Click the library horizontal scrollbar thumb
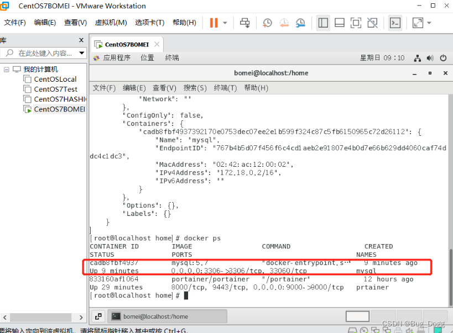The width and height of the screenshot is (453, 333). (x=40, y=318)
